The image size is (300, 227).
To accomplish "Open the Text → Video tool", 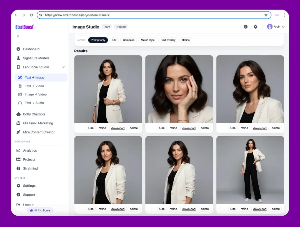I will point(34,86).
